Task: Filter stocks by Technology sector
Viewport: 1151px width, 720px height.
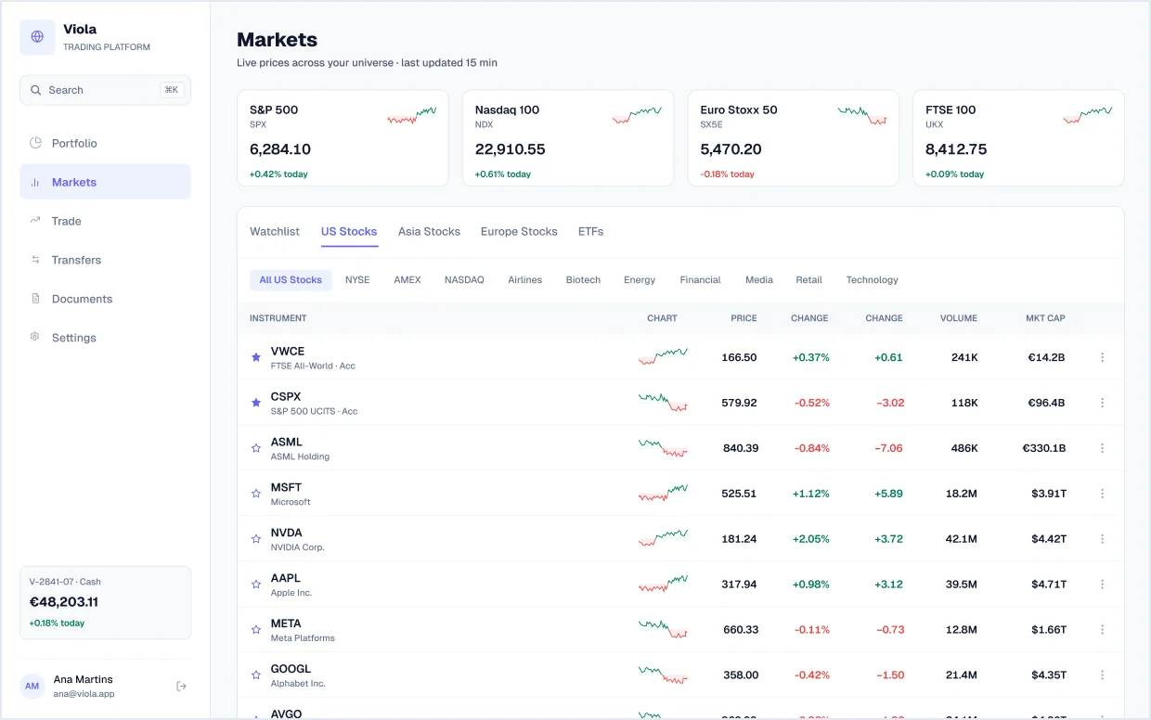Action: point(873,279)
